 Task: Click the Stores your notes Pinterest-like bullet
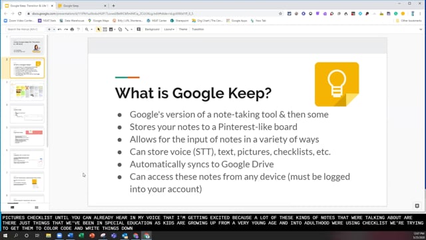coord(213,127)
